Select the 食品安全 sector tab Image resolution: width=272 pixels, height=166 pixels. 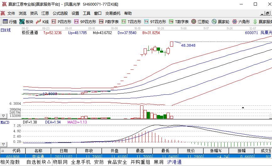(x=117, y=162)
